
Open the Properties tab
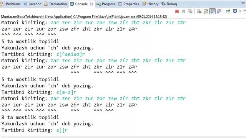(x=129, y=4)
